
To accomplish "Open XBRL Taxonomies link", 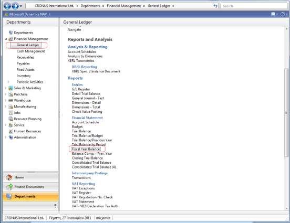I will (x=81, y=60).
